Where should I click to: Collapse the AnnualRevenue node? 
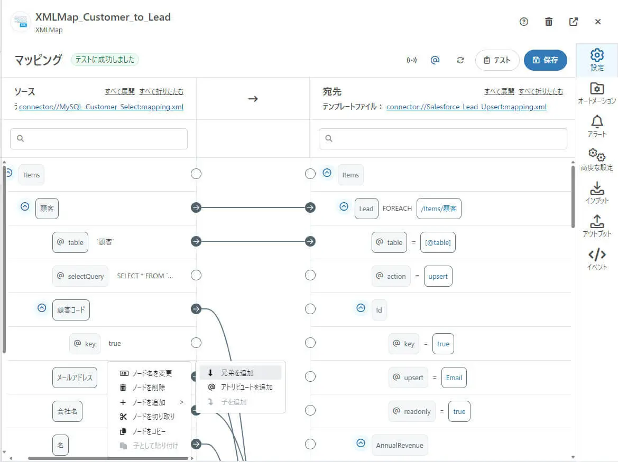pyautogui.click(x=361, y=444)
